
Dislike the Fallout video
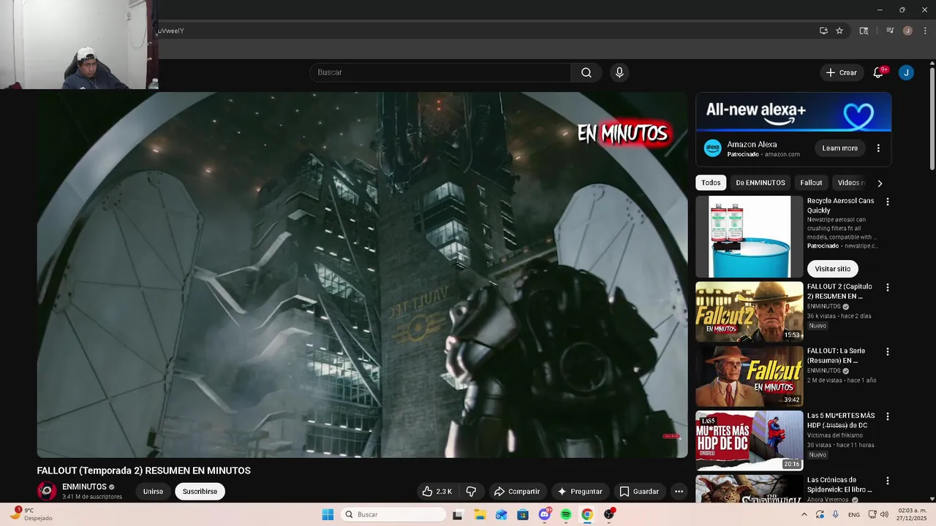tap(471, 492)
